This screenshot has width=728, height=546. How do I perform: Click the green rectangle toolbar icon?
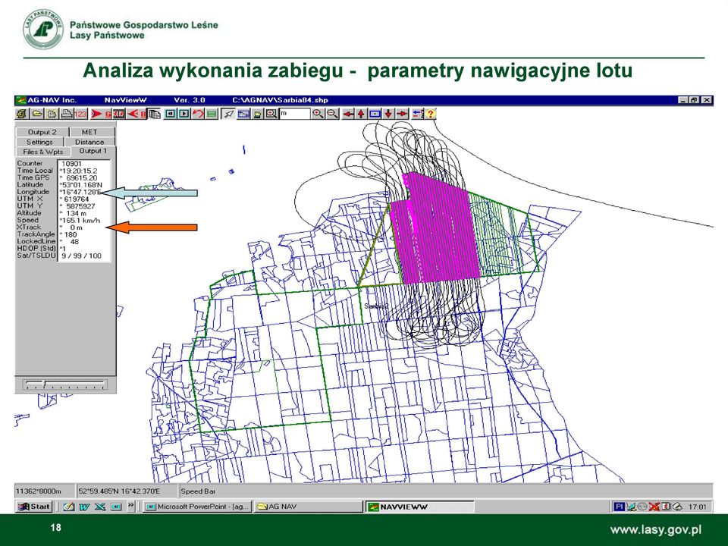212,114
